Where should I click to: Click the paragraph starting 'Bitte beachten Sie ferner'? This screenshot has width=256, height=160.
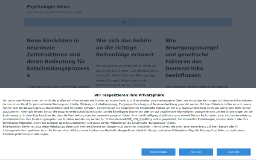(x=124, y=130)
